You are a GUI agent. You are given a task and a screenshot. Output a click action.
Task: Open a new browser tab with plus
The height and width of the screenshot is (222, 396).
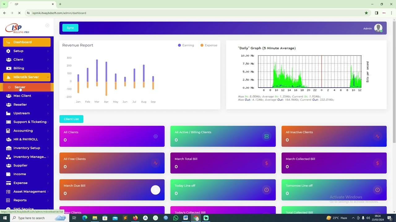click(x=60, y=4)
